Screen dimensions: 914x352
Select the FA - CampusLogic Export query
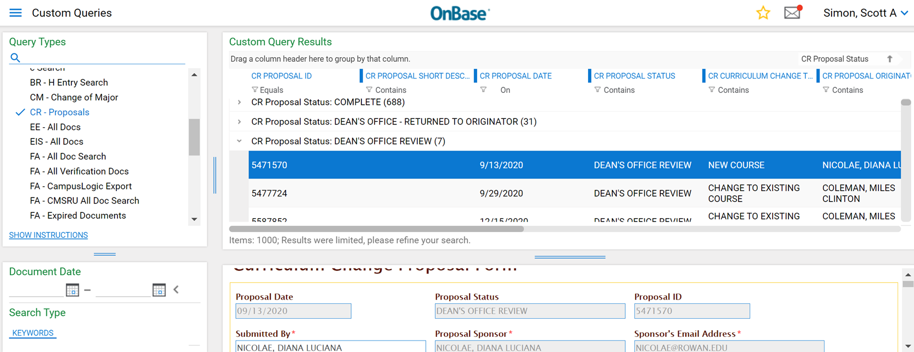point(81,186)
